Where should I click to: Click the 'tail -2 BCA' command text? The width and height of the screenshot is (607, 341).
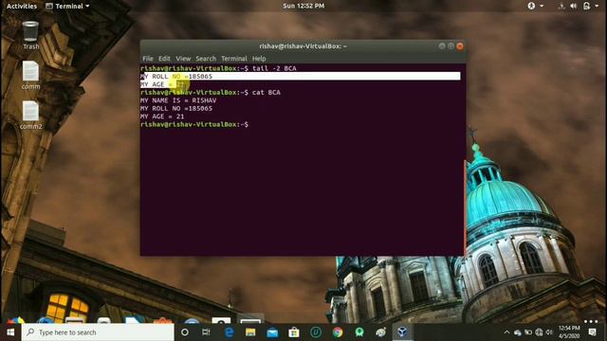point(274,68)
